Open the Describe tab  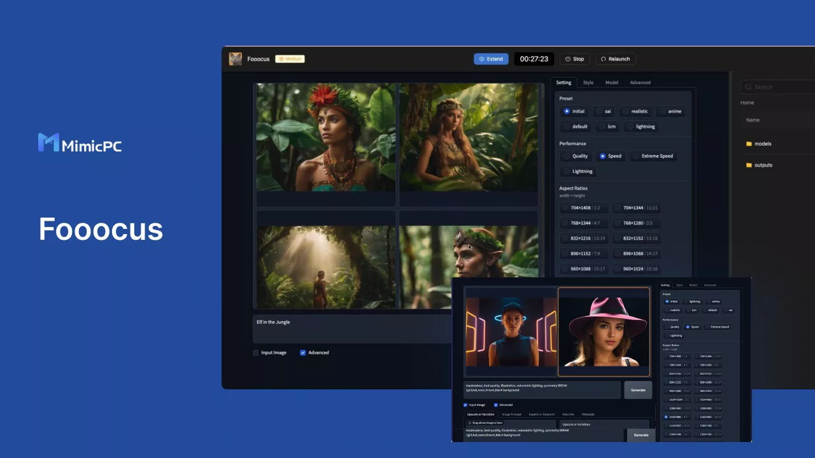568,414
